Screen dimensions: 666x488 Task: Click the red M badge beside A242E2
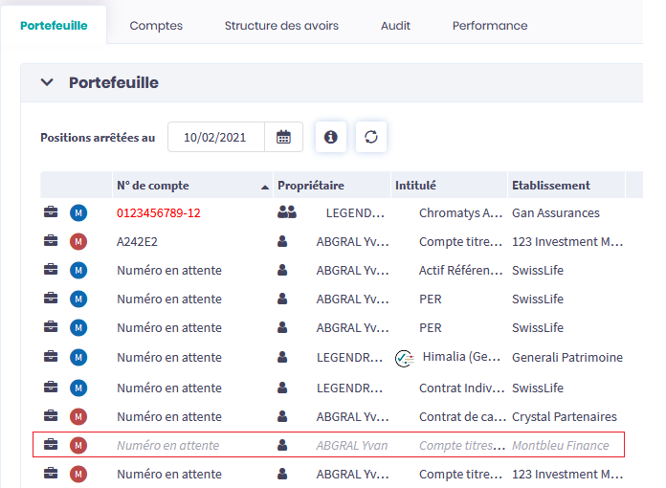[x=78, y=241]
